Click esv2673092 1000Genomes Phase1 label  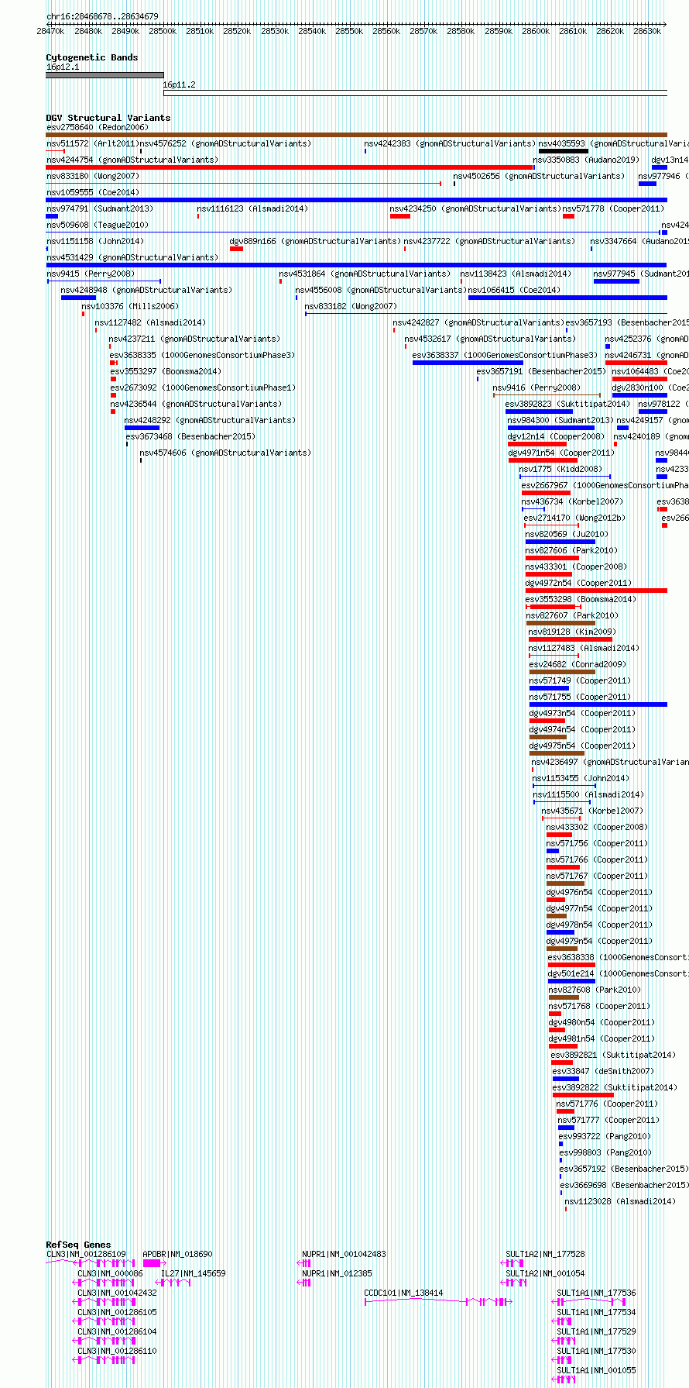pos(203,387)
